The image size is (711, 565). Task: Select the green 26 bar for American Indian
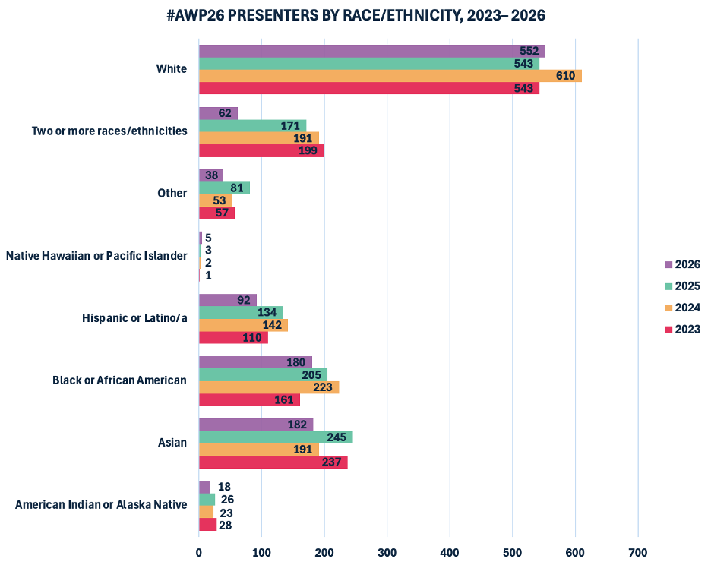(208, 499)
